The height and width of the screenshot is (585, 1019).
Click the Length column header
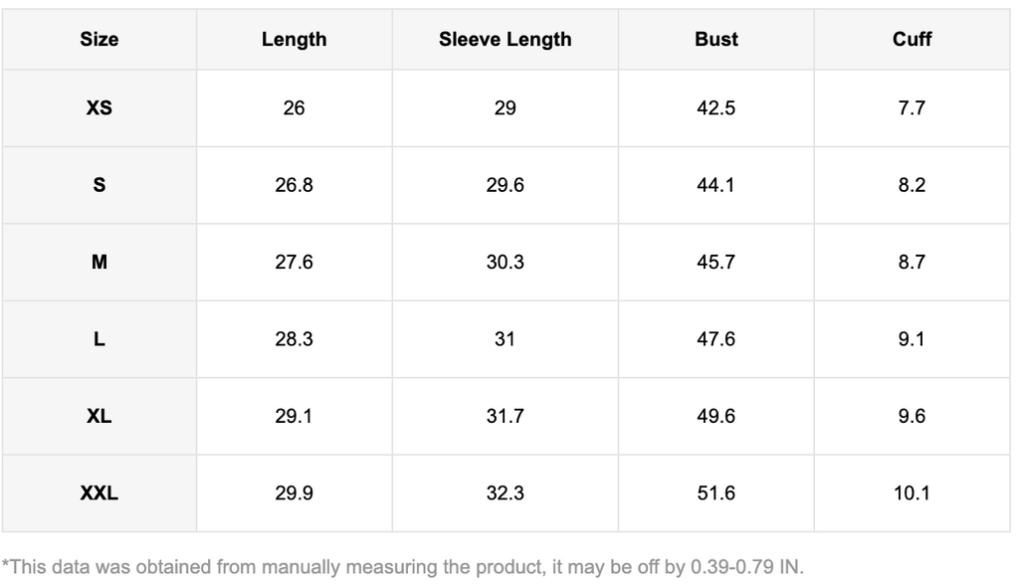tap(294, 40)
